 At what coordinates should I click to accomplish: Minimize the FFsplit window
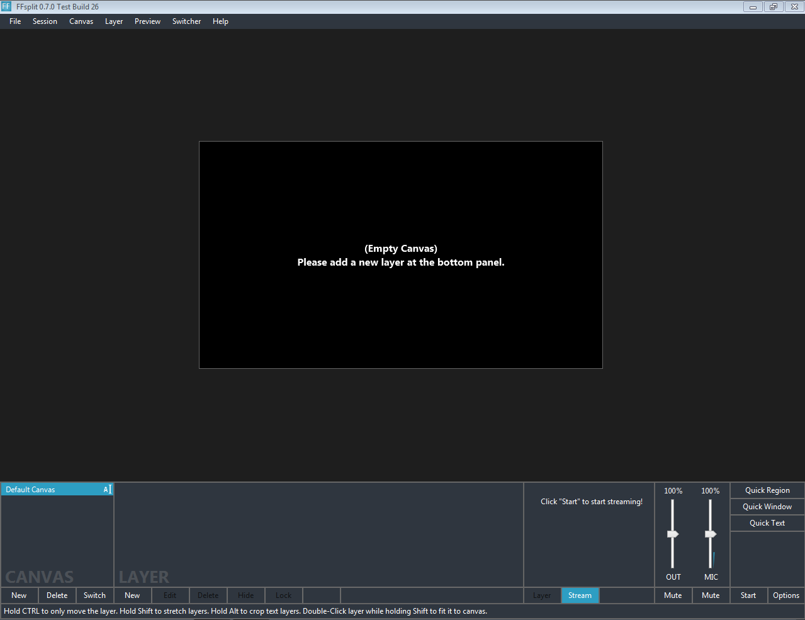tap(753, 7)
